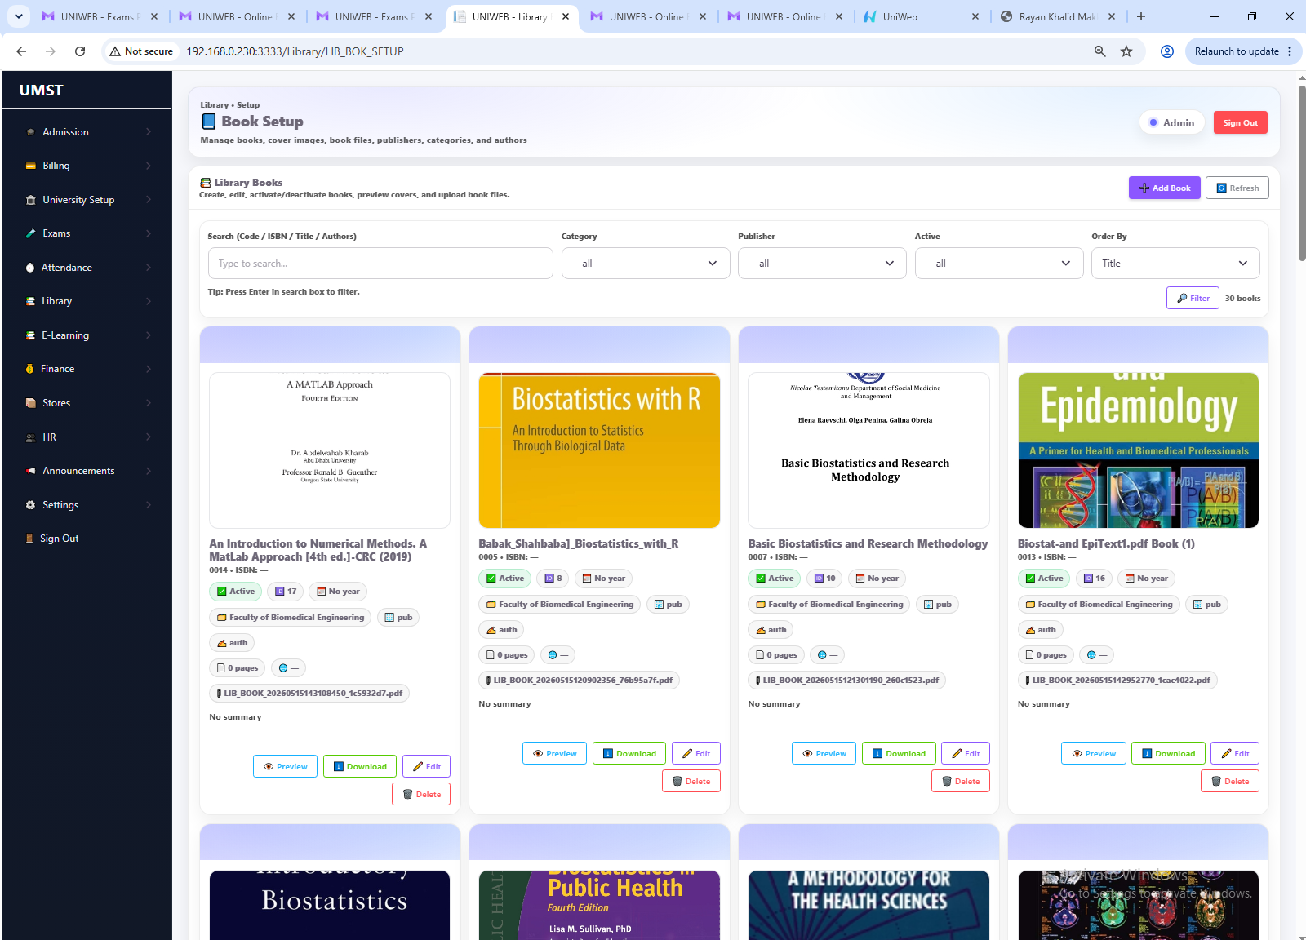This screenshot has height=940, width=1306.
Task: Edit the Biostat-and EpiText1 book
Action: pos(1235,753)
